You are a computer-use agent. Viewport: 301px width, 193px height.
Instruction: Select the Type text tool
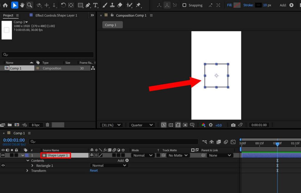(x=96, y=5)
